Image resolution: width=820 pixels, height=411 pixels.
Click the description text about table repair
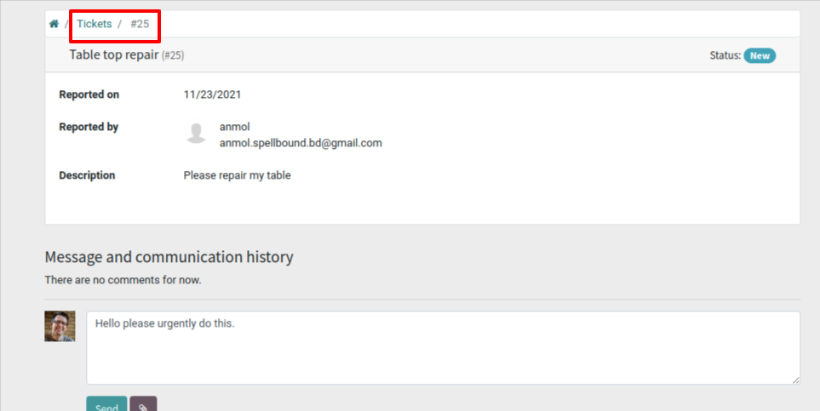(x=237, y=175)
